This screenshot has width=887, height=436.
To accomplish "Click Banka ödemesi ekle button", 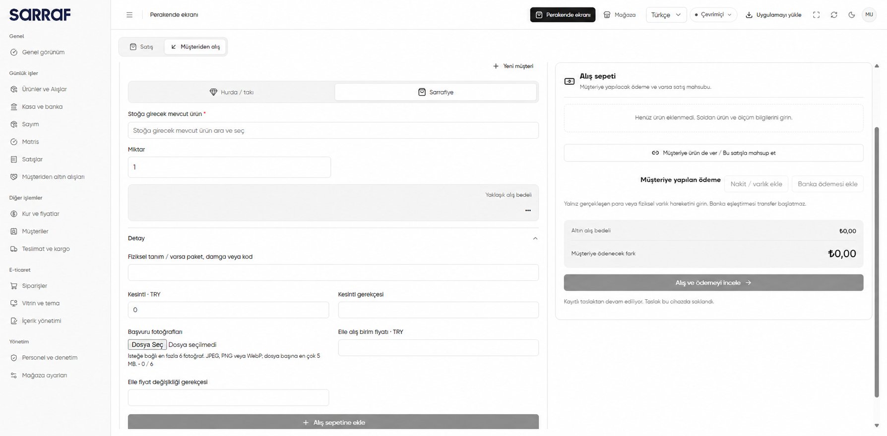I will click(x=827, y=184).
